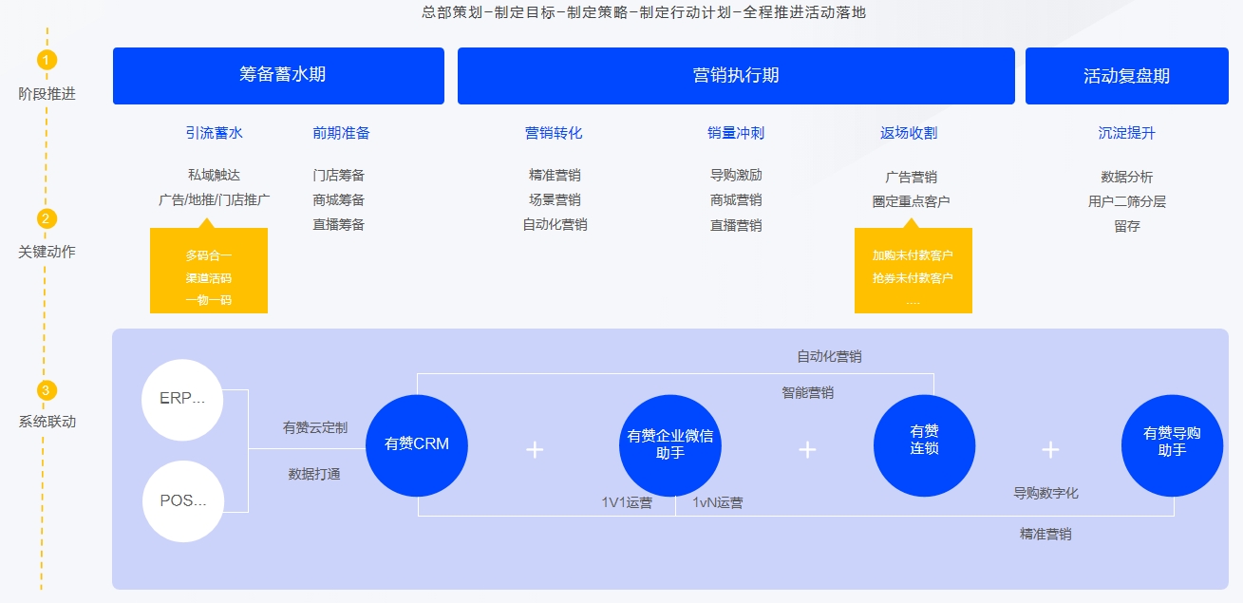The width and height of the screenshot is (1243, 603).
Task: Select the POS... white circle node
Action: pos(182,500)
